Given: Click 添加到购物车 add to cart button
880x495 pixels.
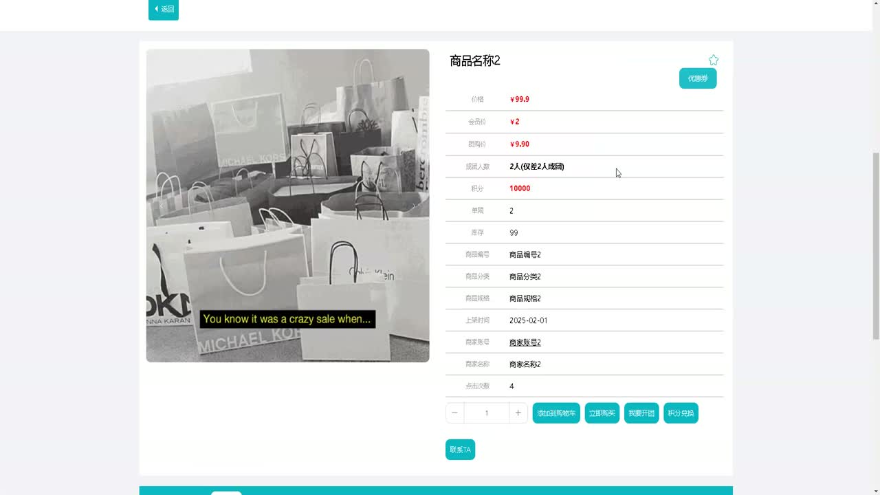Looking at the screenshot, I should 556,413.
